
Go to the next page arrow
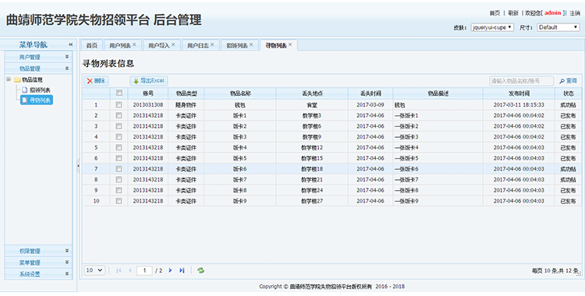(x=170, y=270)
